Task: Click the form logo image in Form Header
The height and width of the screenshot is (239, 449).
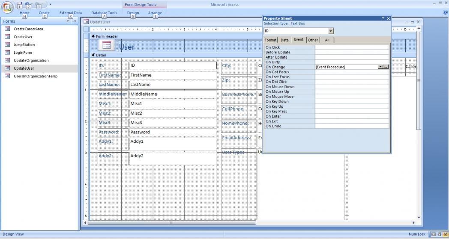Action: pos(106,45)
